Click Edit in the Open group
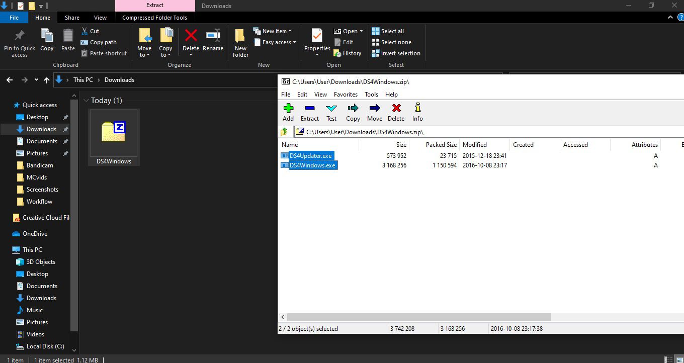684x363 pixels. 344,42
